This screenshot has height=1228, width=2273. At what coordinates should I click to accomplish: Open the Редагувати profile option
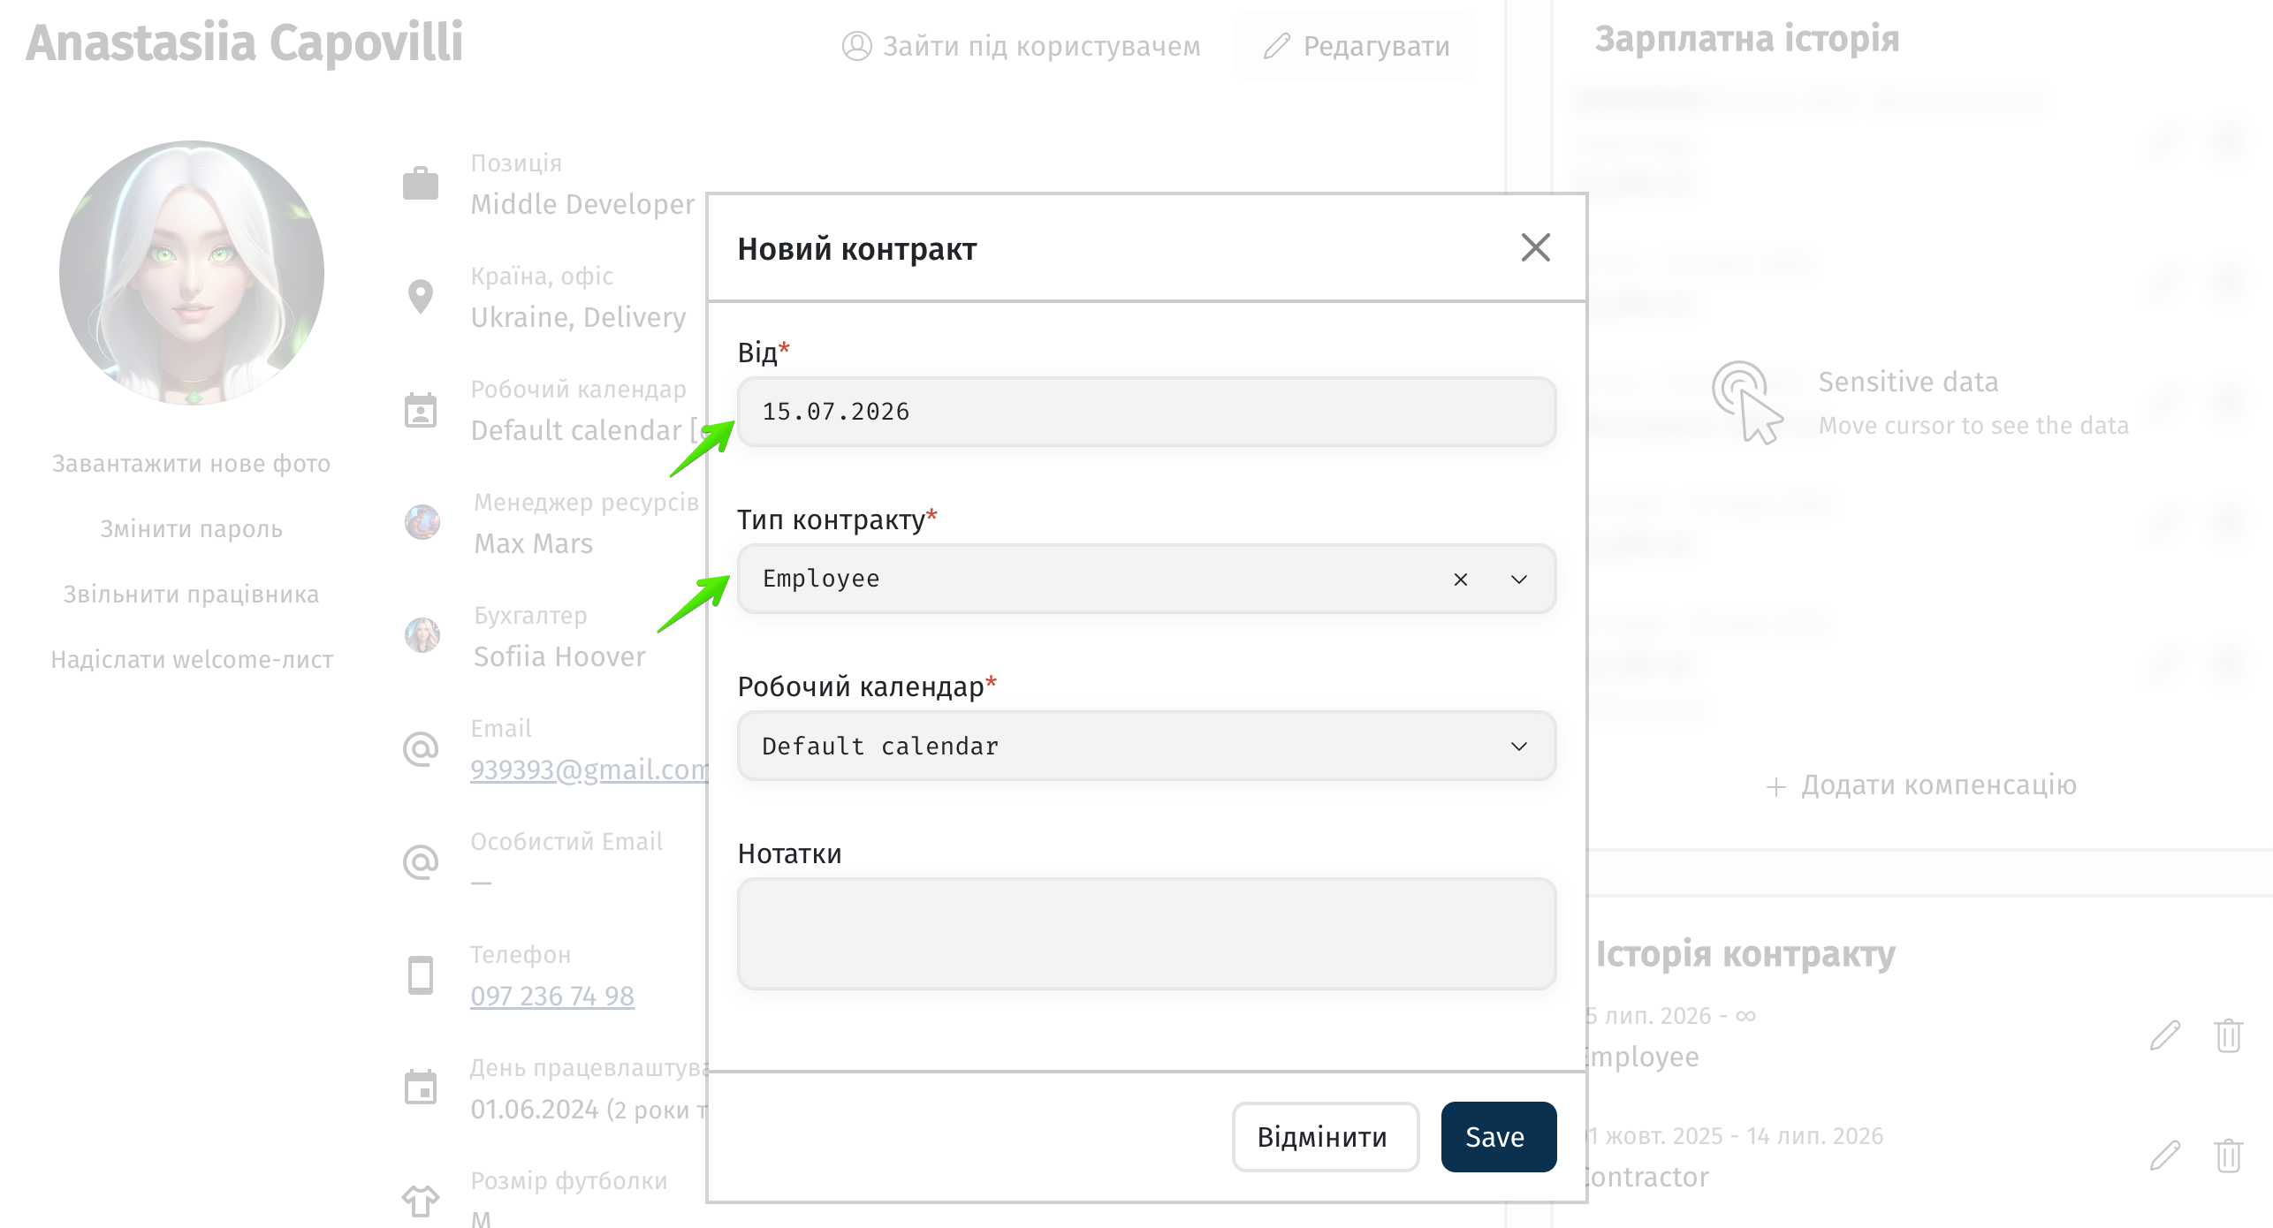1357,46
